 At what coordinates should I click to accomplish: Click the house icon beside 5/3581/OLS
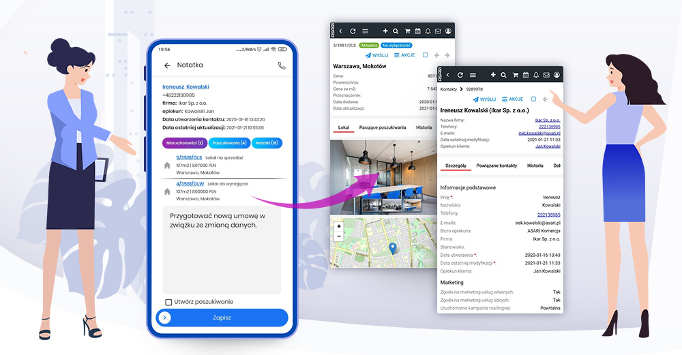click(x=167, y=166)
